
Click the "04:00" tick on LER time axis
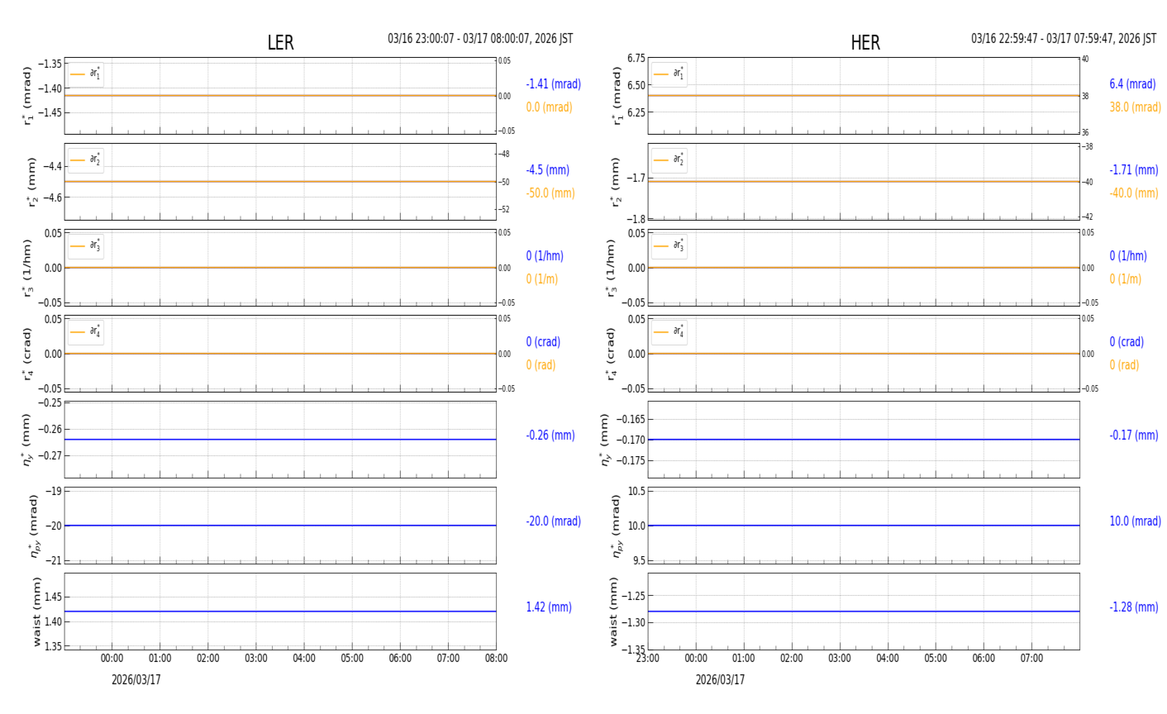point(304,659)
